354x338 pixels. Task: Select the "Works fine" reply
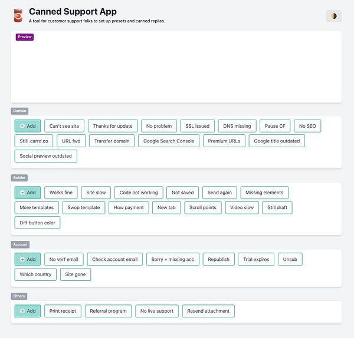pyautogui.click(x=61, y=193)
